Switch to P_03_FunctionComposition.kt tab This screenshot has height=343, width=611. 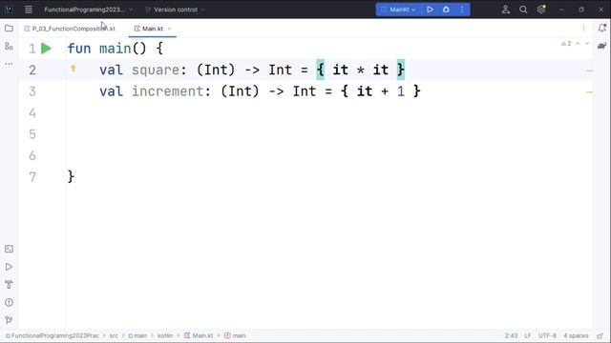point(70,29)
